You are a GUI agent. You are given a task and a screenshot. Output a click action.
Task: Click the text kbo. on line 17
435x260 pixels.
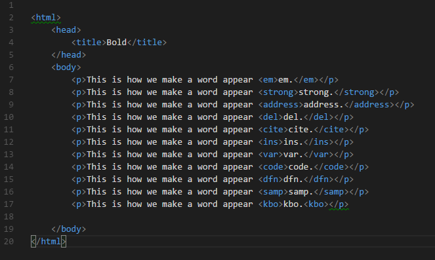[293, 204]
